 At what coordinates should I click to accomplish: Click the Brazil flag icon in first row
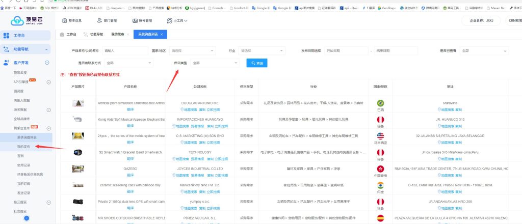point(380,103)
